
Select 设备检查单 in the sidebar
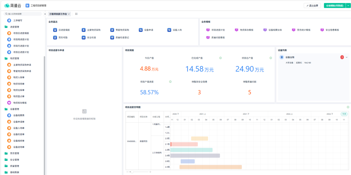point(19,134)
